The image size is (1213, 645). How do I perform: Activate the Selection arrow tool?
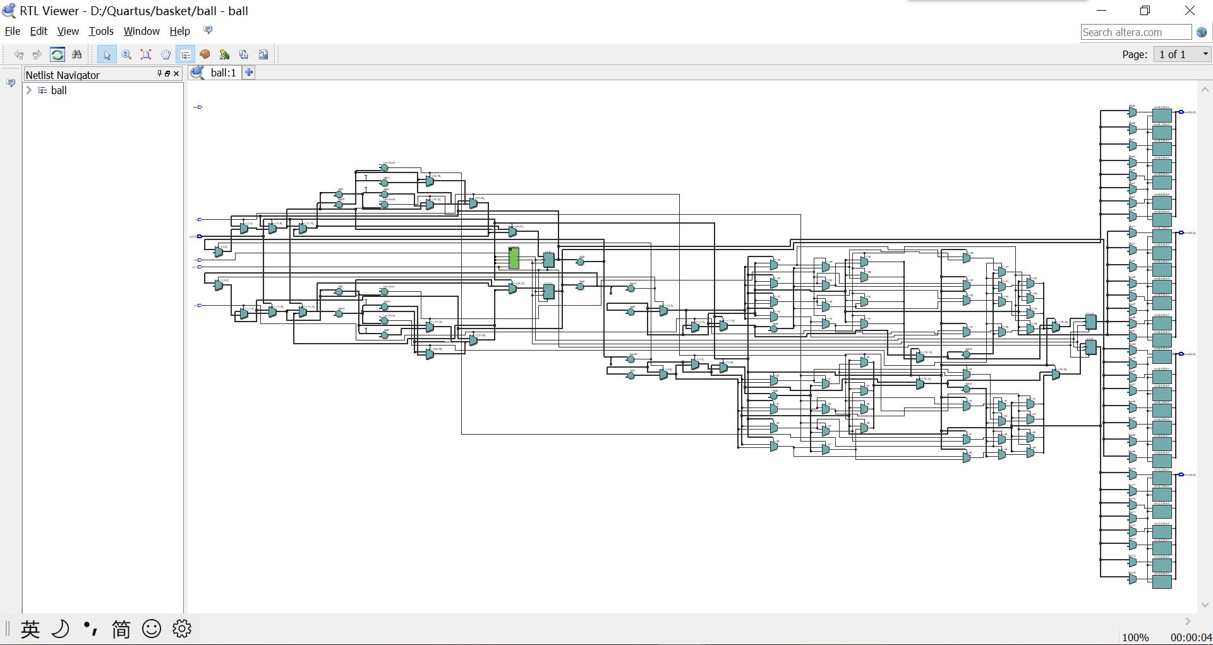(107, 54)
